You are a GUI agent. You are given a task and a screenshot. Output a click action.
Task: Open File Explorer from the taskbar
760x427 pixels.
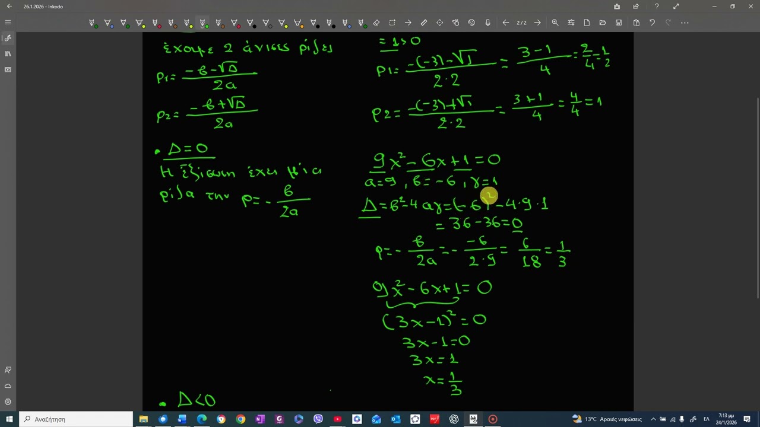(143, 419)
